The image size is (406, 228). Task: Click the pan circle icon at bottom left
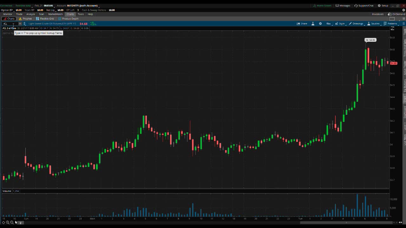click(x=3, y=223)
